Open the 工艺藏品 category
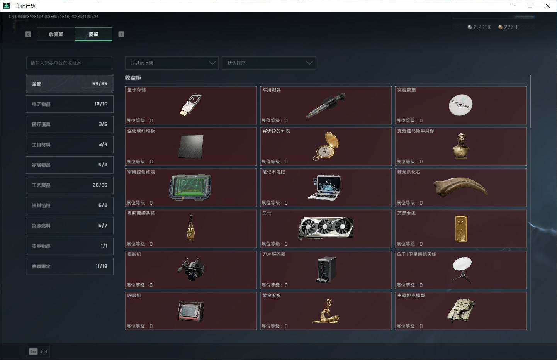557x360 pixels. (x=70, y=185)
